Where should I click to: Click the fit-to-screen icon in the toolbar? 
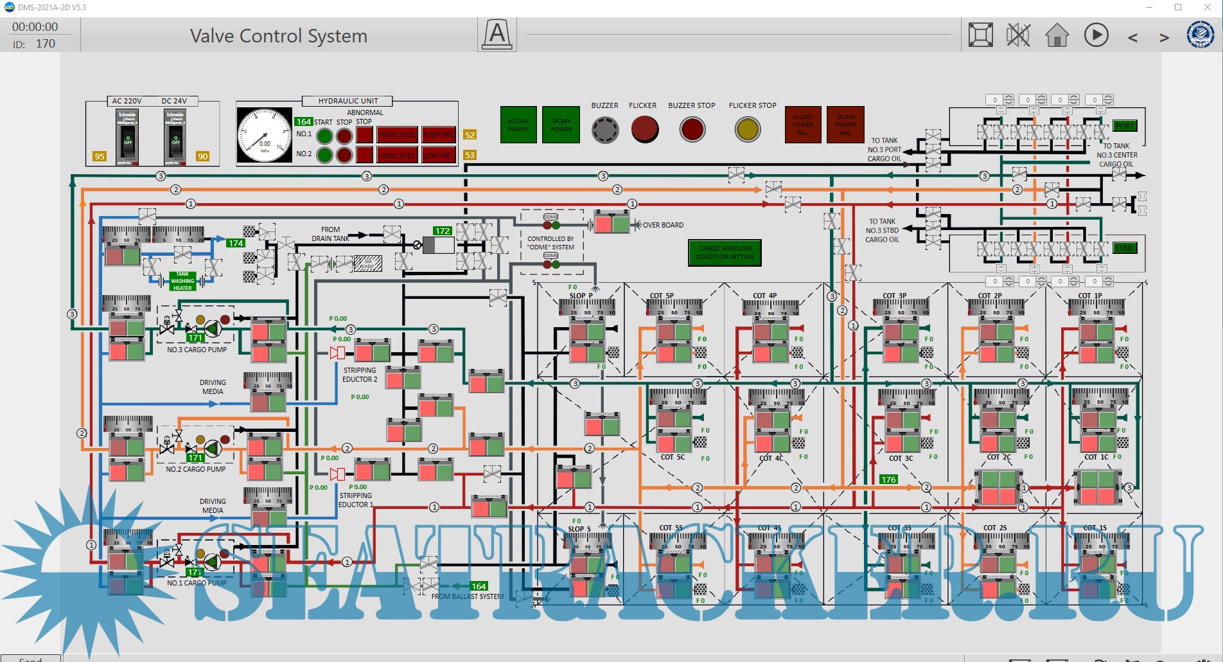[x=980, y=35]
